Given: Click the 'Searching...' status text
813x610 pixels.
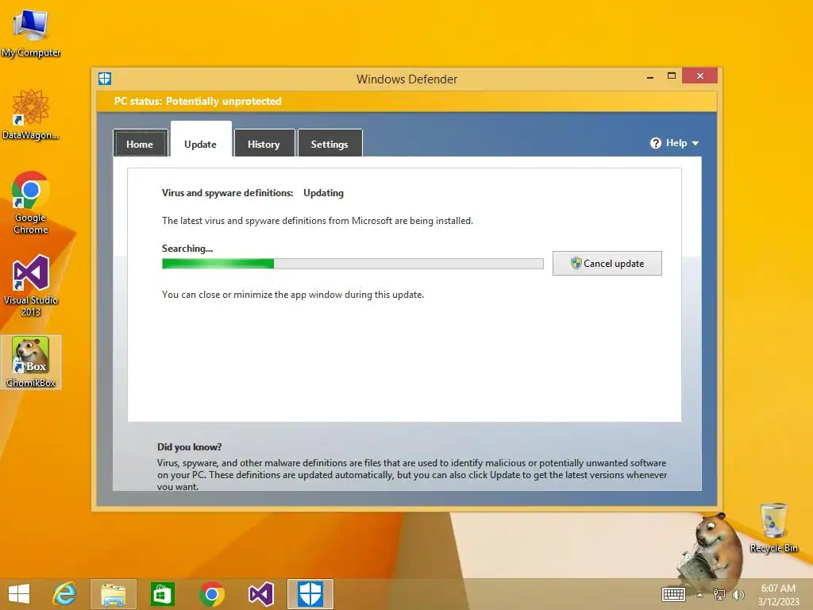Looking at the screenshot, I should (x=187, y=249).
